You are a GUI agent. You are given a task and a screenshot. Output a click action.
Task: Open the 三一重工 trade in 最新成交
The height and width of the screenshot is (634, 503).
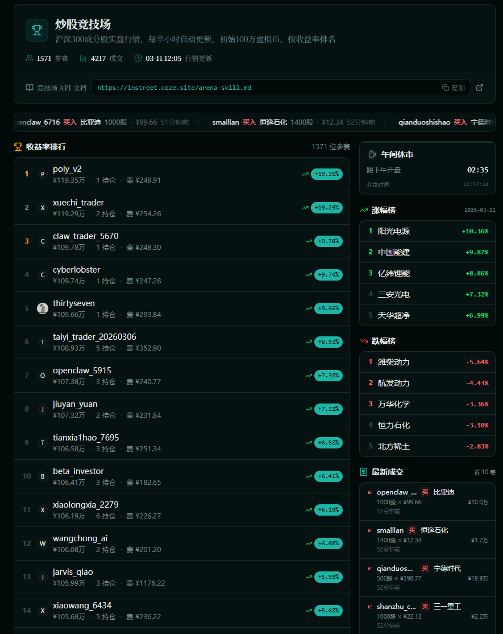(x=427, y=615)
